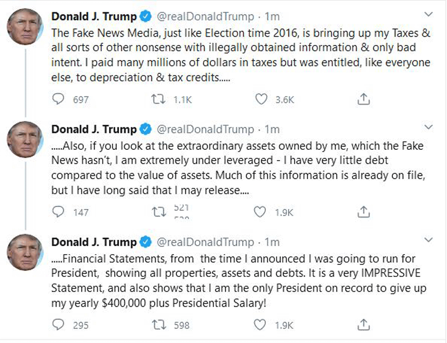The width and height of the screenshot is (447, 343).
Task: Share the Presidential Salary tweet
Action: pyautogui.click(x=363, y=325)
